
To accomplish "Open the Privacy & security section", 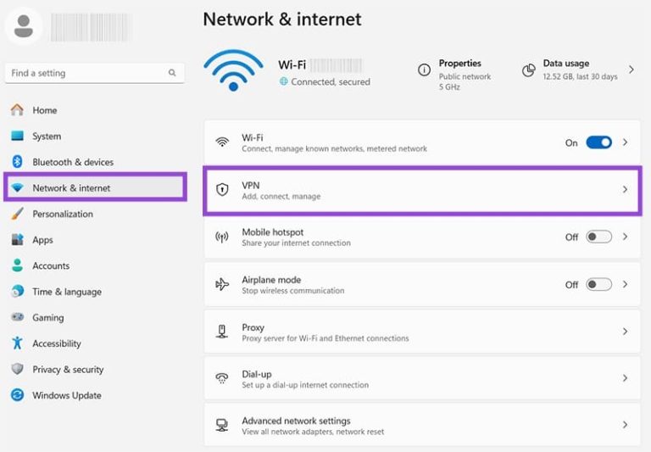I will click(x=68, y=370).
